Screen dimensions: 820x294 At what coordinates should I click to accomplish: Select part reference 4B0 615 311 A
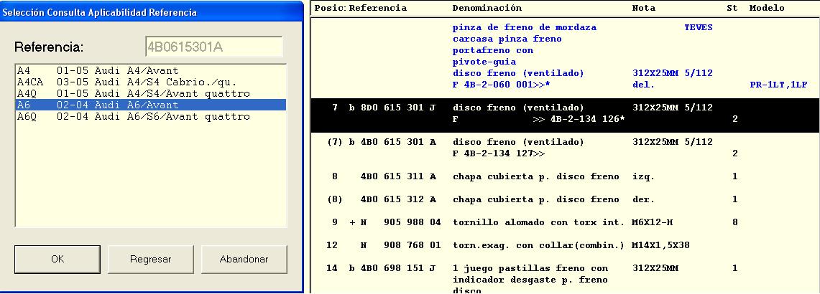point(398,176)
